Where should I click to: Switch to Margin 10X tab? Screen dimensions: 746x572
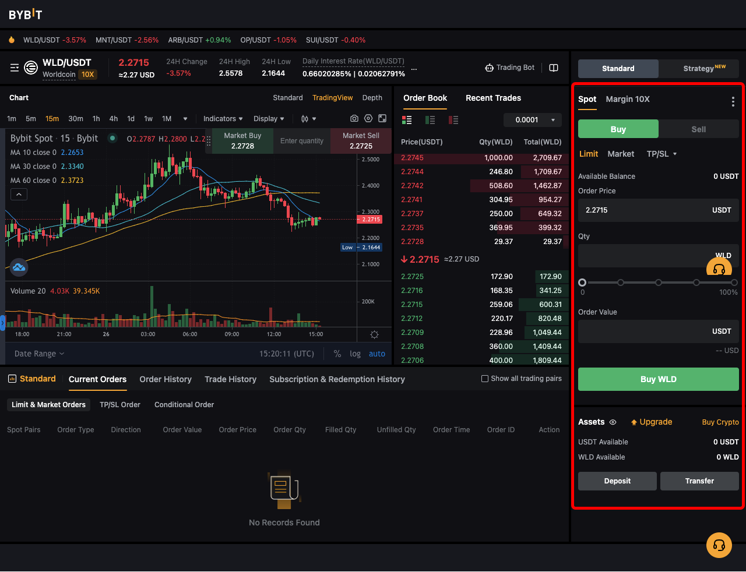point(628,99)
